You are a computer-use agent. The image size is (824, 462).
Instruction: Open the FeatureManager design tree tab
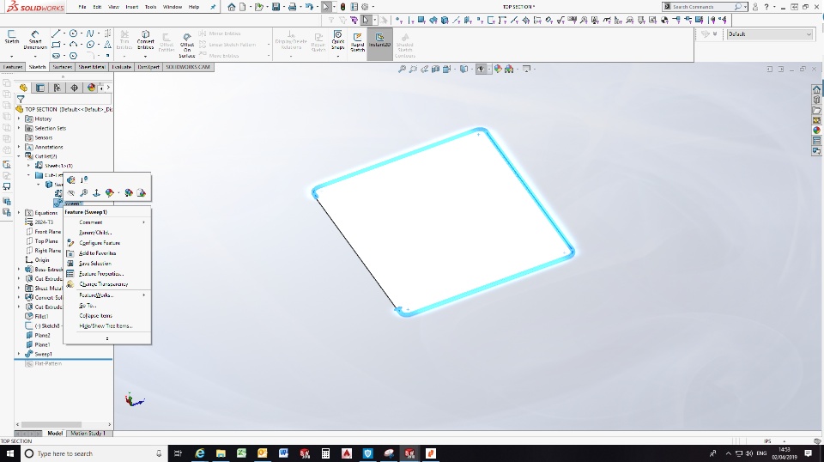23,88
